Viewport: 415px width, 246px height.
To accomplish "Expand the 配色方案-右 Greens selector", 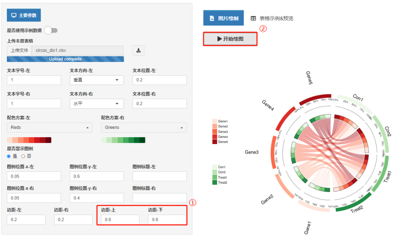I will tap(144, 127).
